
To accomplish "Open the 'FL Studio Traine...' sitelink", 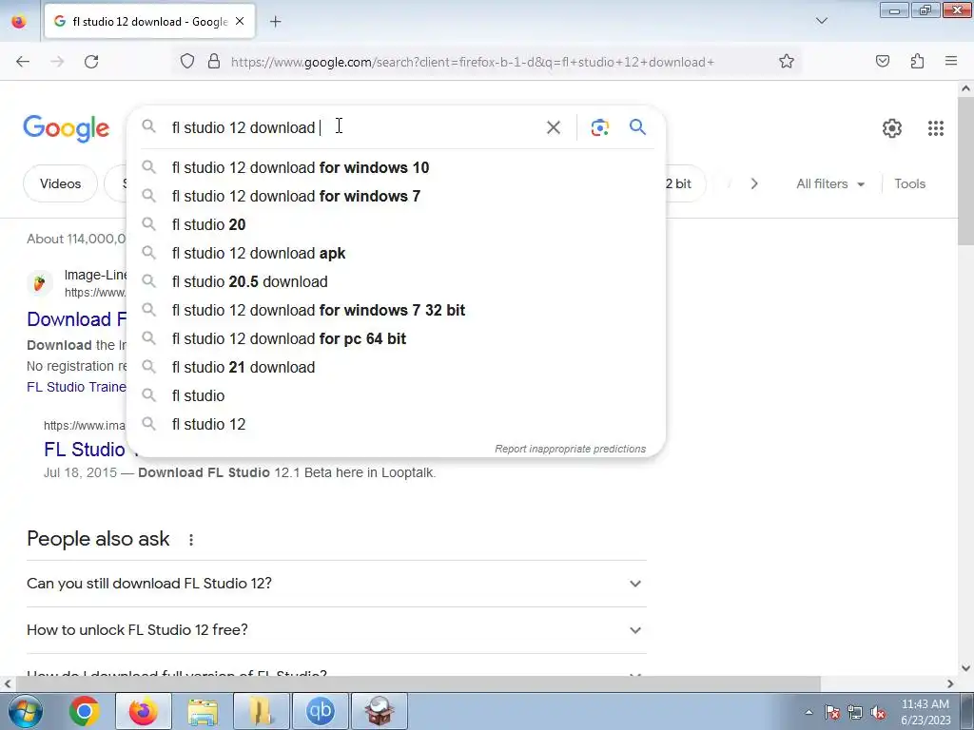I will 76,387.
